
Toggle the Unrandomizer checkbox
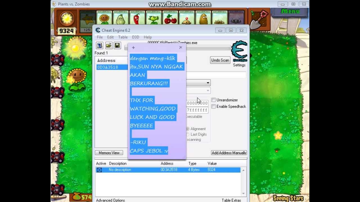214,100
